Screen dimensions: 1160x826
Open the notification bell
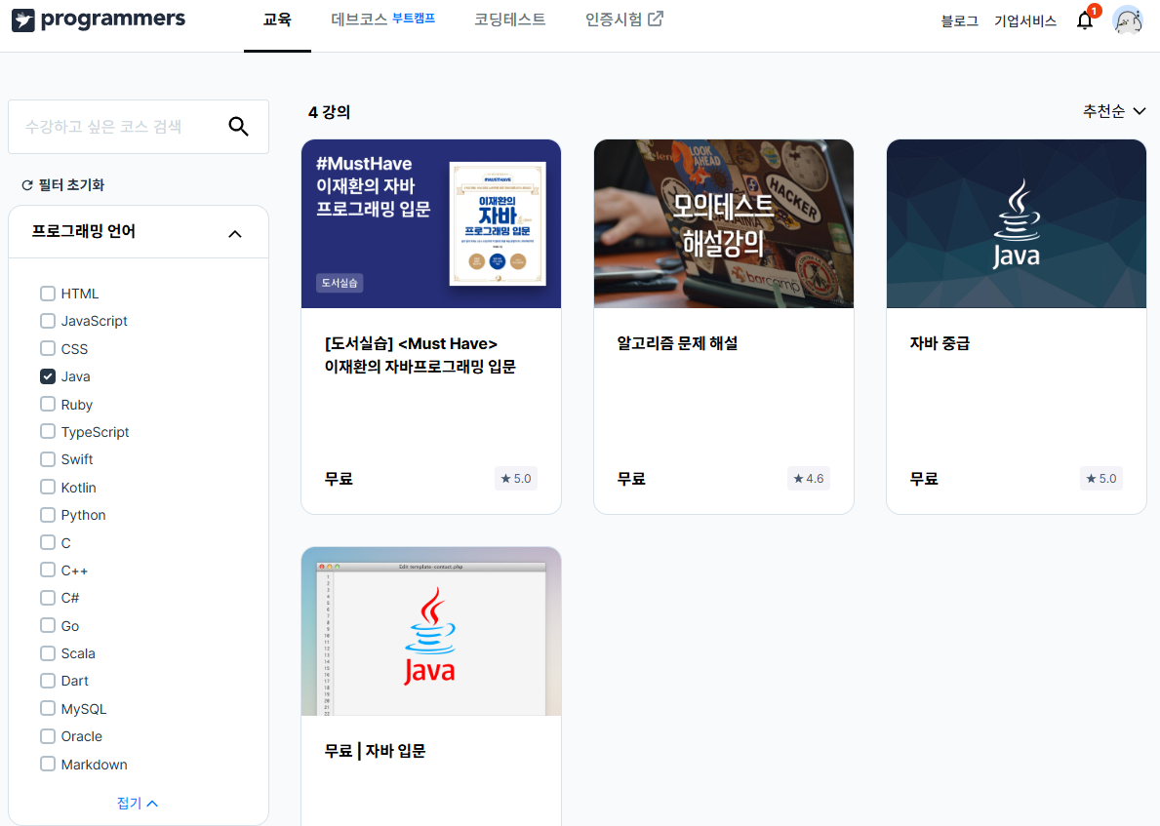click(x=1085, y=20)
